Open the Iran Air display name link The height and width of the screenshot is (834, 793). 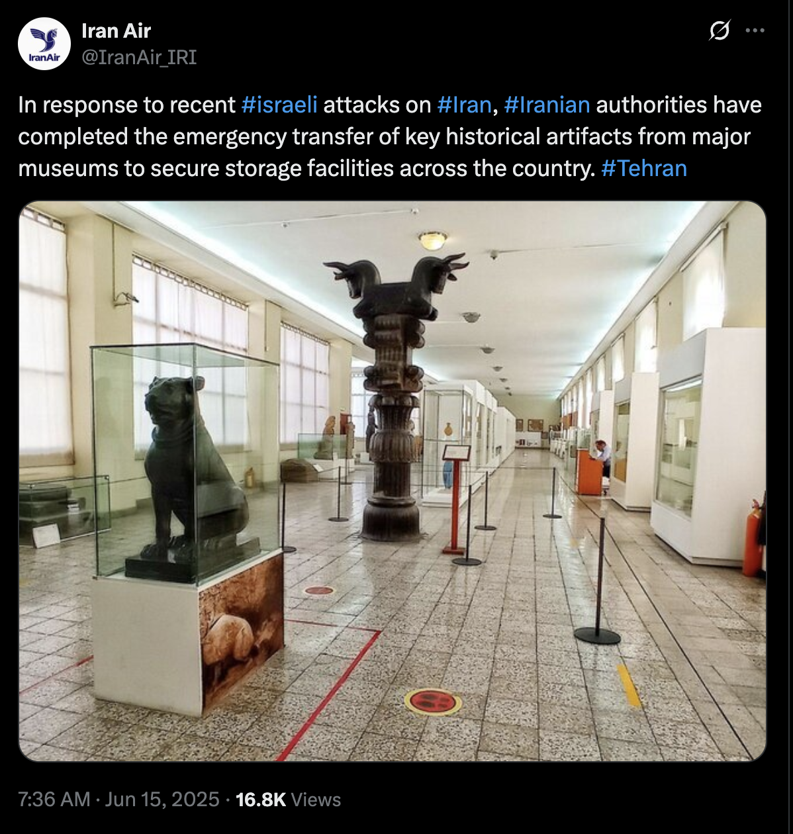tap(116, 30)
